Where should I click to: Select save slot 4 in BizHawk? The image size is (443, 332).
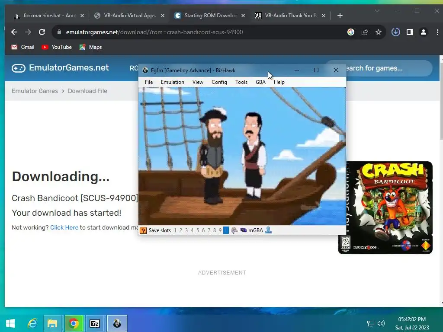pos(192,230)
